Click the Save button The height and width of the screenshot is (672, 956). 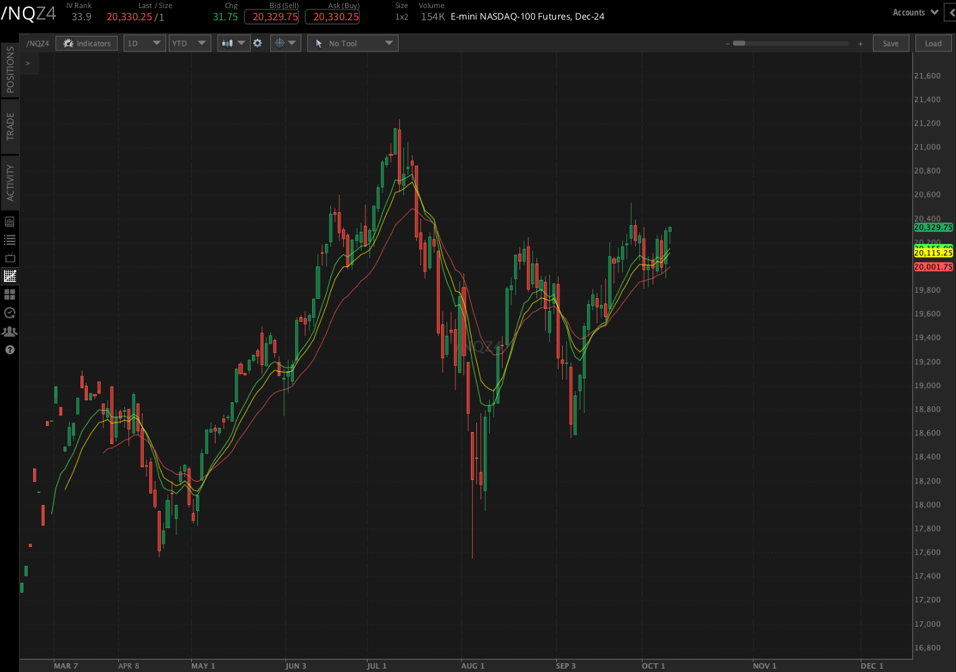(x=890, y=43)
